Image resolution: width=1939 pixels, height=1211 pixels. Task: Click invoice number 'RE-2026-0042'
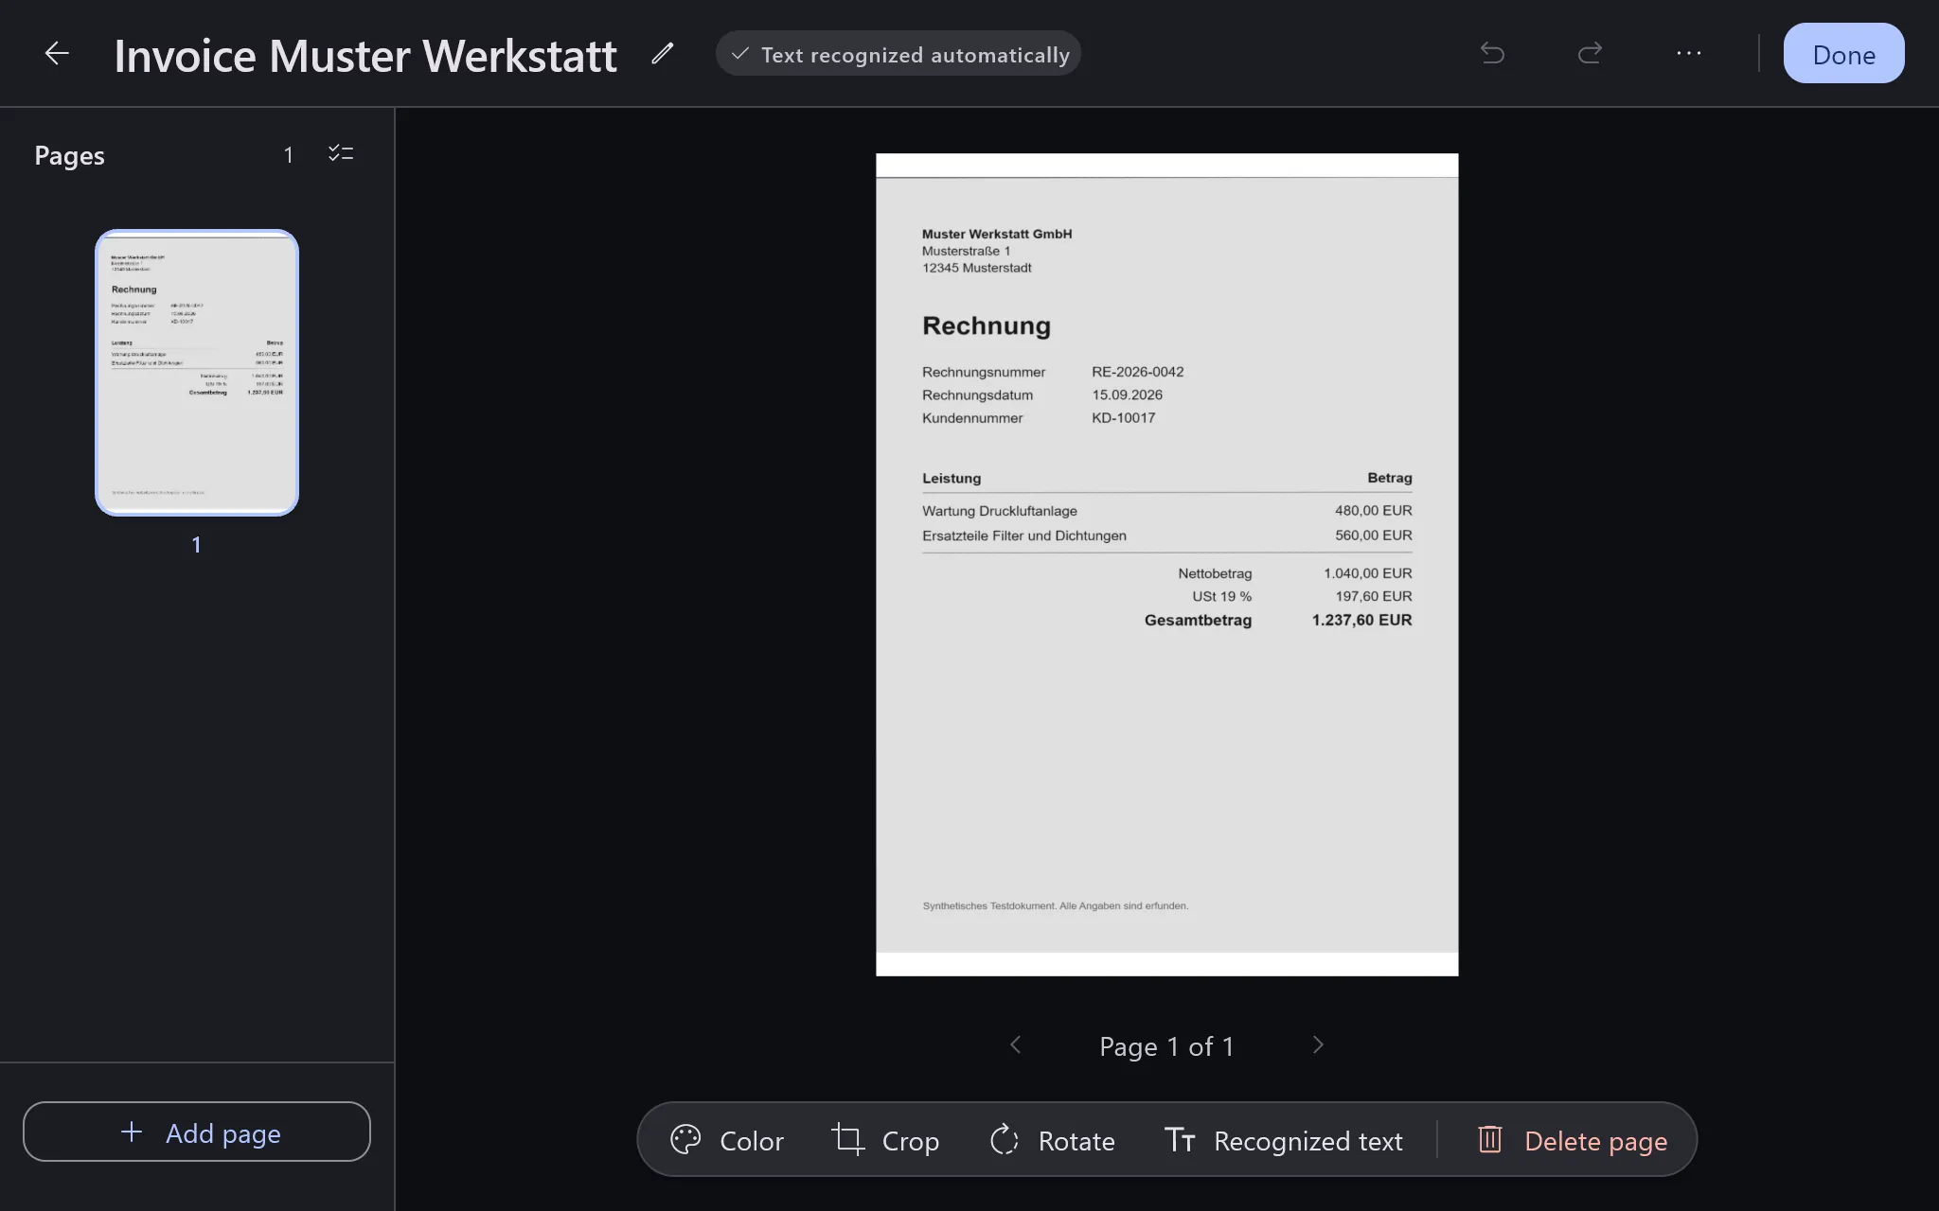pyautogui.click(x=1137, y=372)
